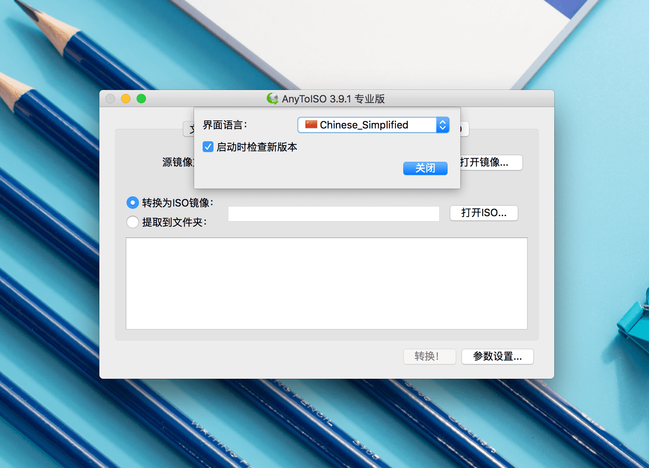The image size is (649, 468).
Task: Click the 界面语言 label text
Action: tap(225, 125)
